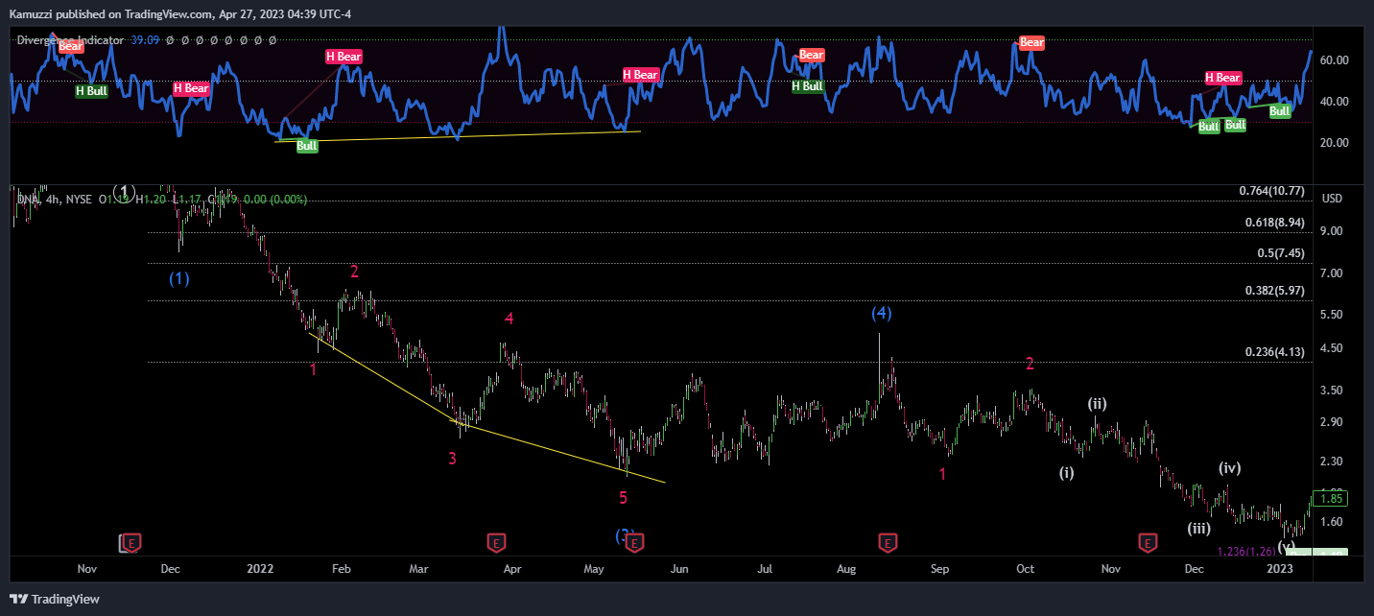Image resolution: width=1374 pixels, height=616 pixels.
Task: Click the H Bull label below the July Bear label
Action: point(808,86)
